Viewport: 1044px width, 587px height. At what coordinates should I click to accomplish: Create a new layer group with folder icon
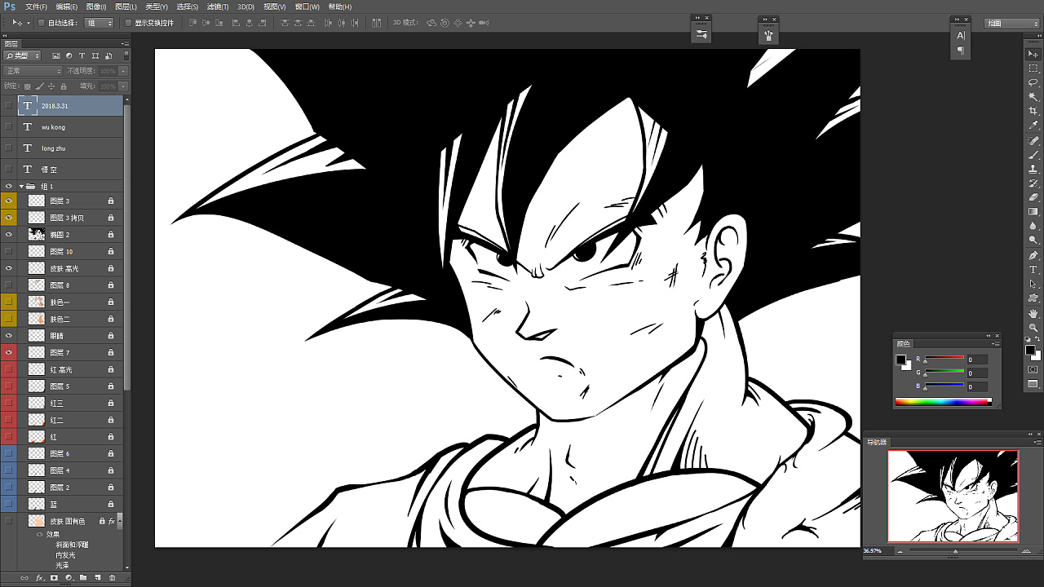pyautogui.click(x=82, y=578)
